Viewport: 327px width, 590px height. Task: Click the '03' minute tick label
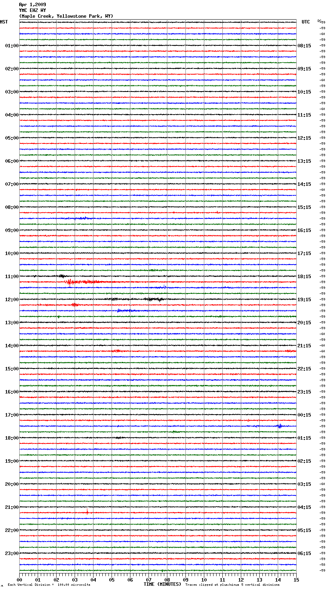(75, 580)
